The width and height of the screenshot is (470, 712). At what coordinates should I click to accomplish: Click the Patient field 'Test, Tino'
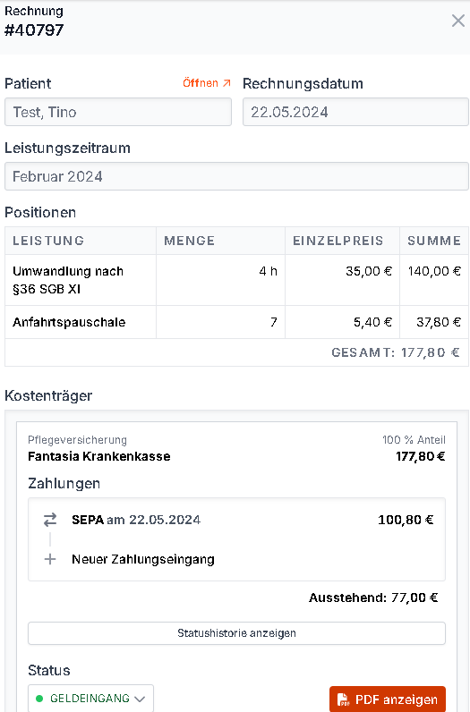coord(118,112)
